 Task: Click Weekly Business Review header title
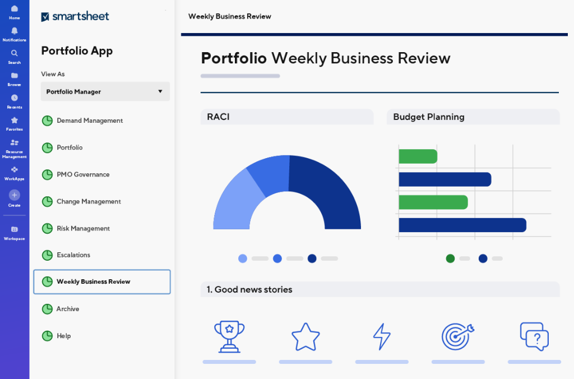(229, 16)
